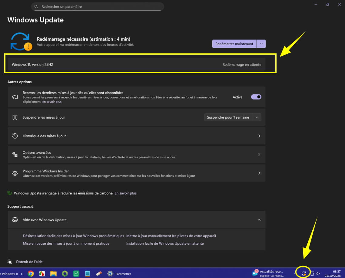Screen dimensions: 345x278
Task: Open the notepad icon in the taskbar
Action: [x=88, y=273]
